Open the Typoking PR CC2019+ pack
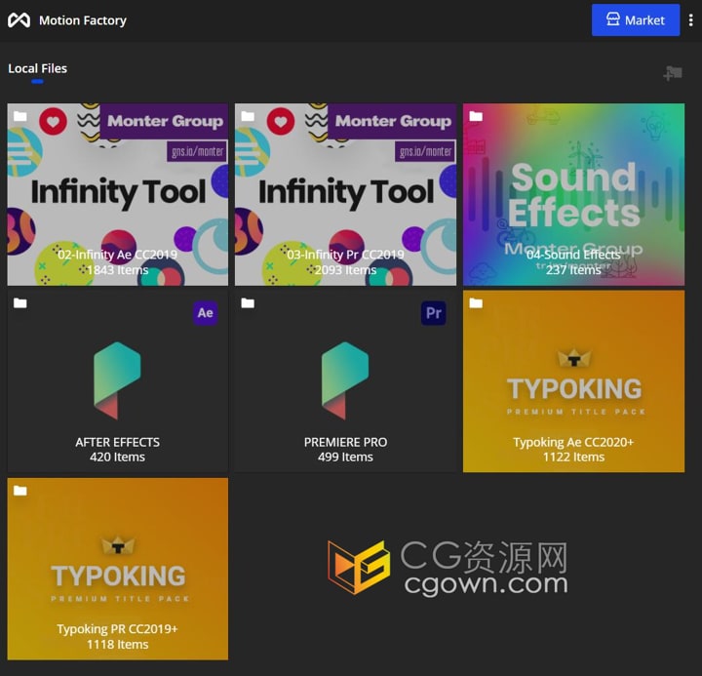 [118, 569]
